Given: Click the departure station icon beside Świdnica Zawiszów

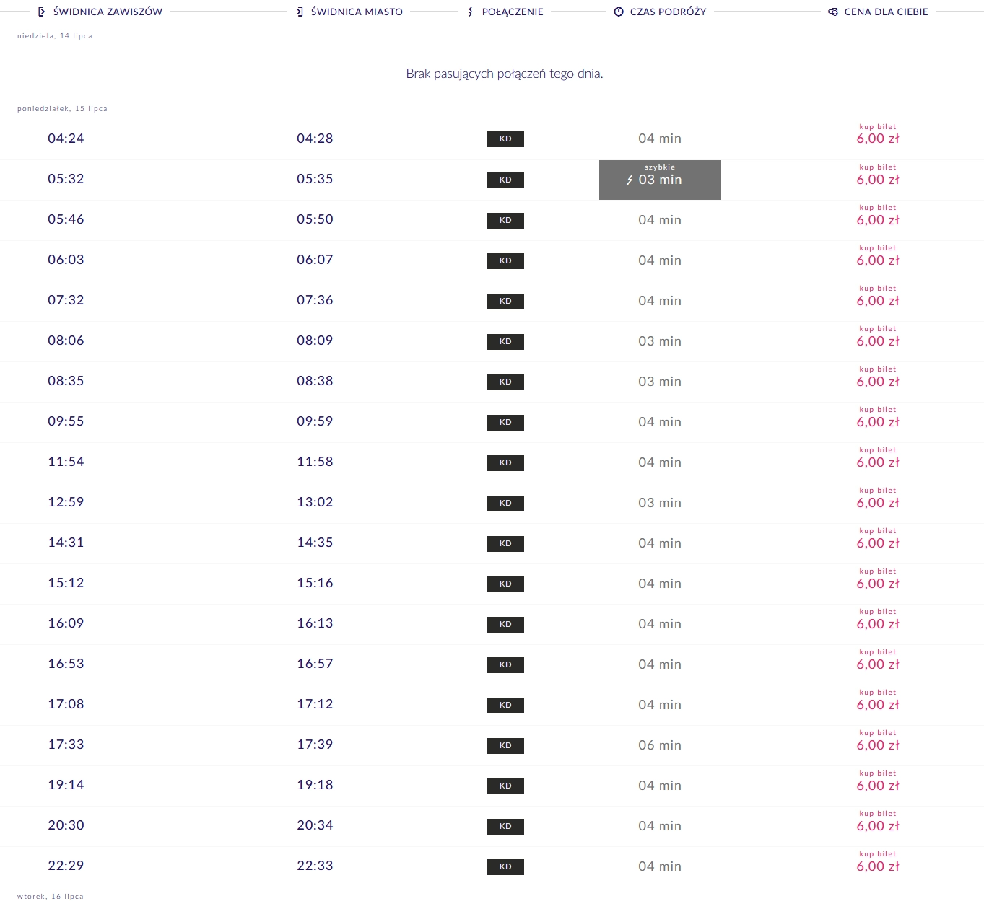Looking at the screenshot, I should point(41,12).
